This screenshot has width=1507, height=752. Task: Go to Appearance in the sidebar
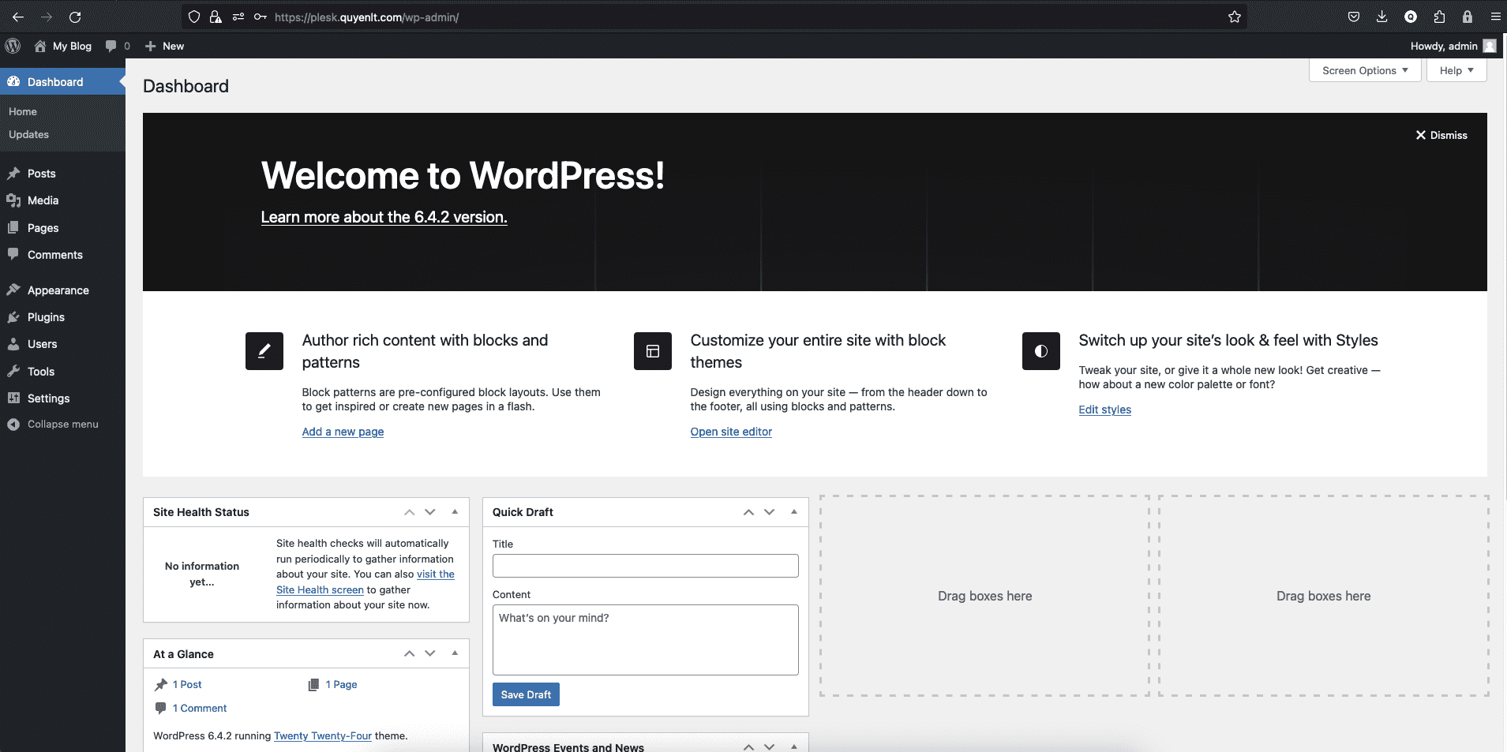pos(58,290)
